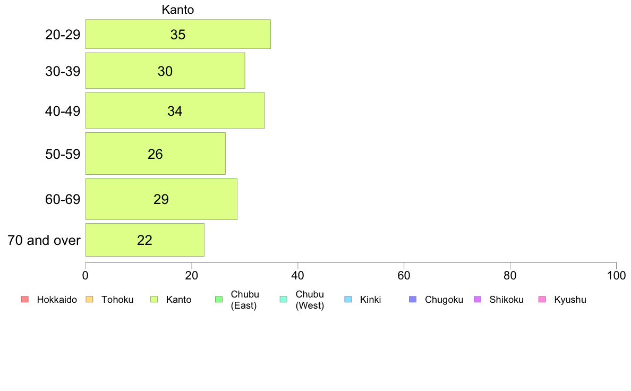Click the Tohoku orange legend swatch

pyautogui.click(x=89, y=299)
